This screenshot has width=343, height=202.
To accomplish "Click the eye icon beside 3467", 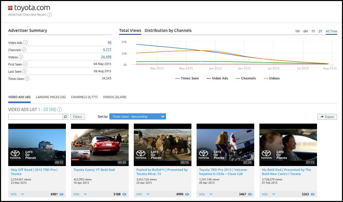I will point(250,194).
